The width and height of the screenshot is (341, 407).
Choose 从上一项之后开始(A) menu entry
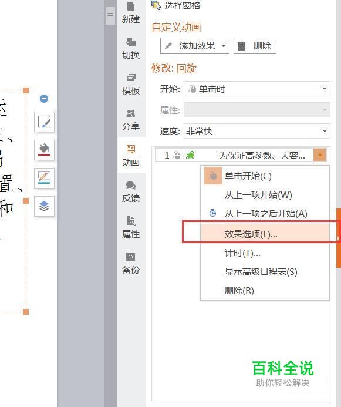click(265, 214)
